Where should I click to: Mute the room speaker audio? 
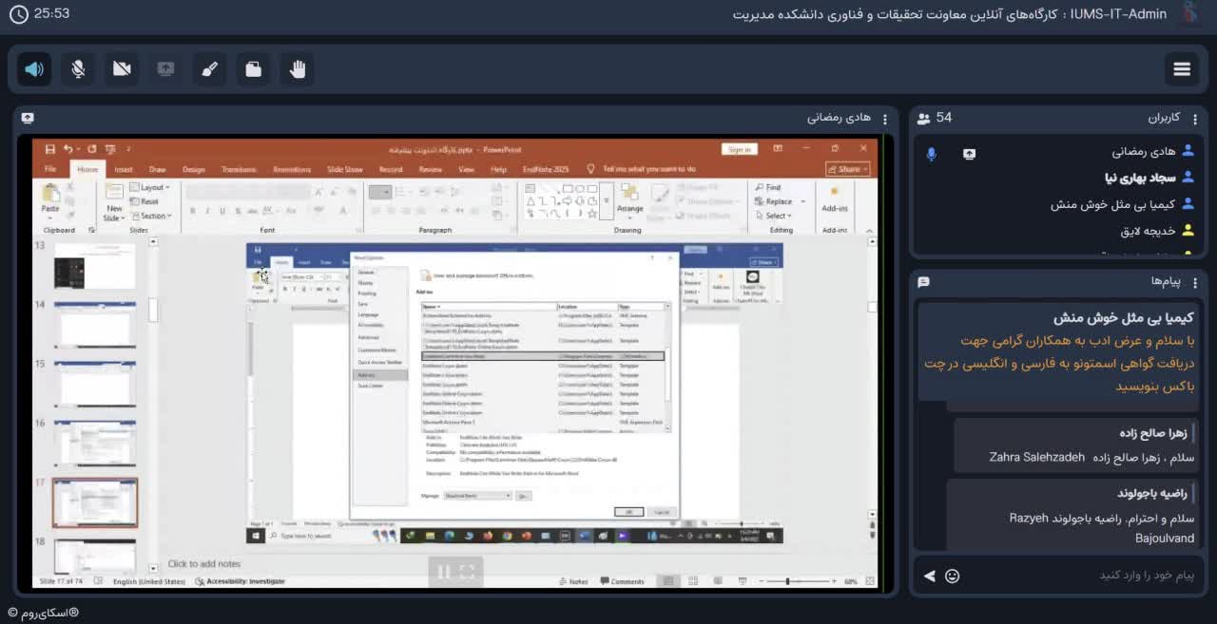pyautogui.click(x=34, y=69)
